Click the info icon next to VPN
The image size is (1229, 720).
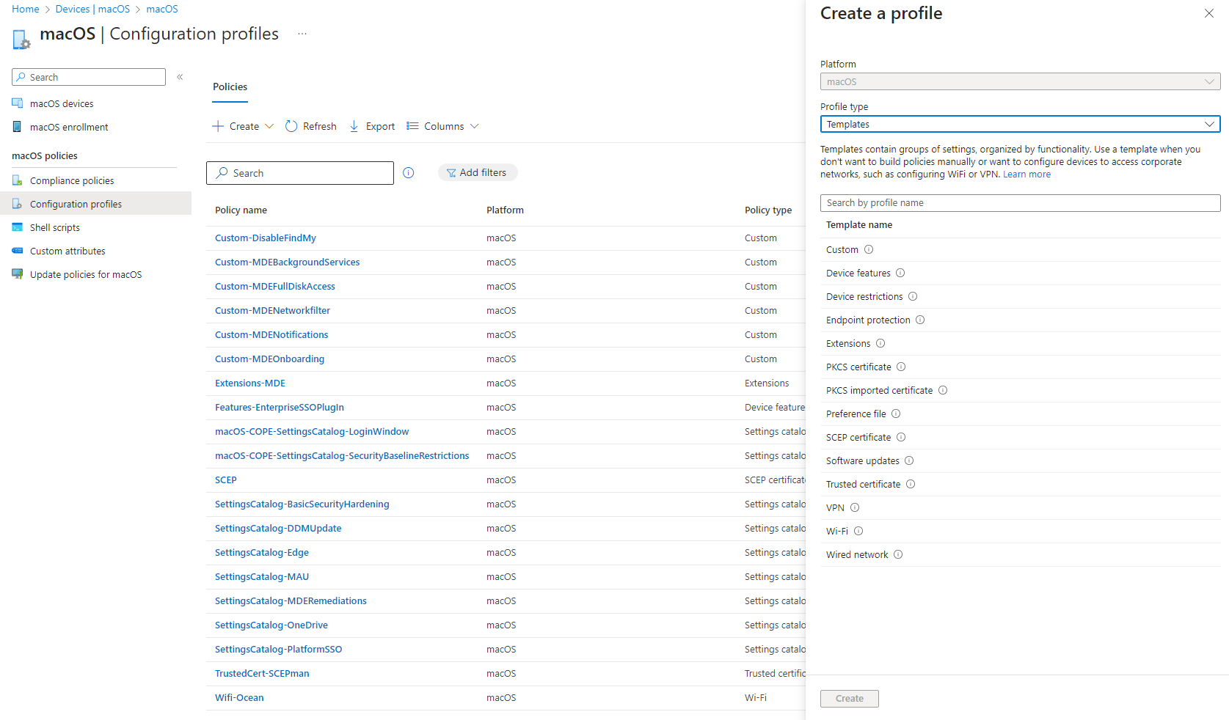point(855,507)
